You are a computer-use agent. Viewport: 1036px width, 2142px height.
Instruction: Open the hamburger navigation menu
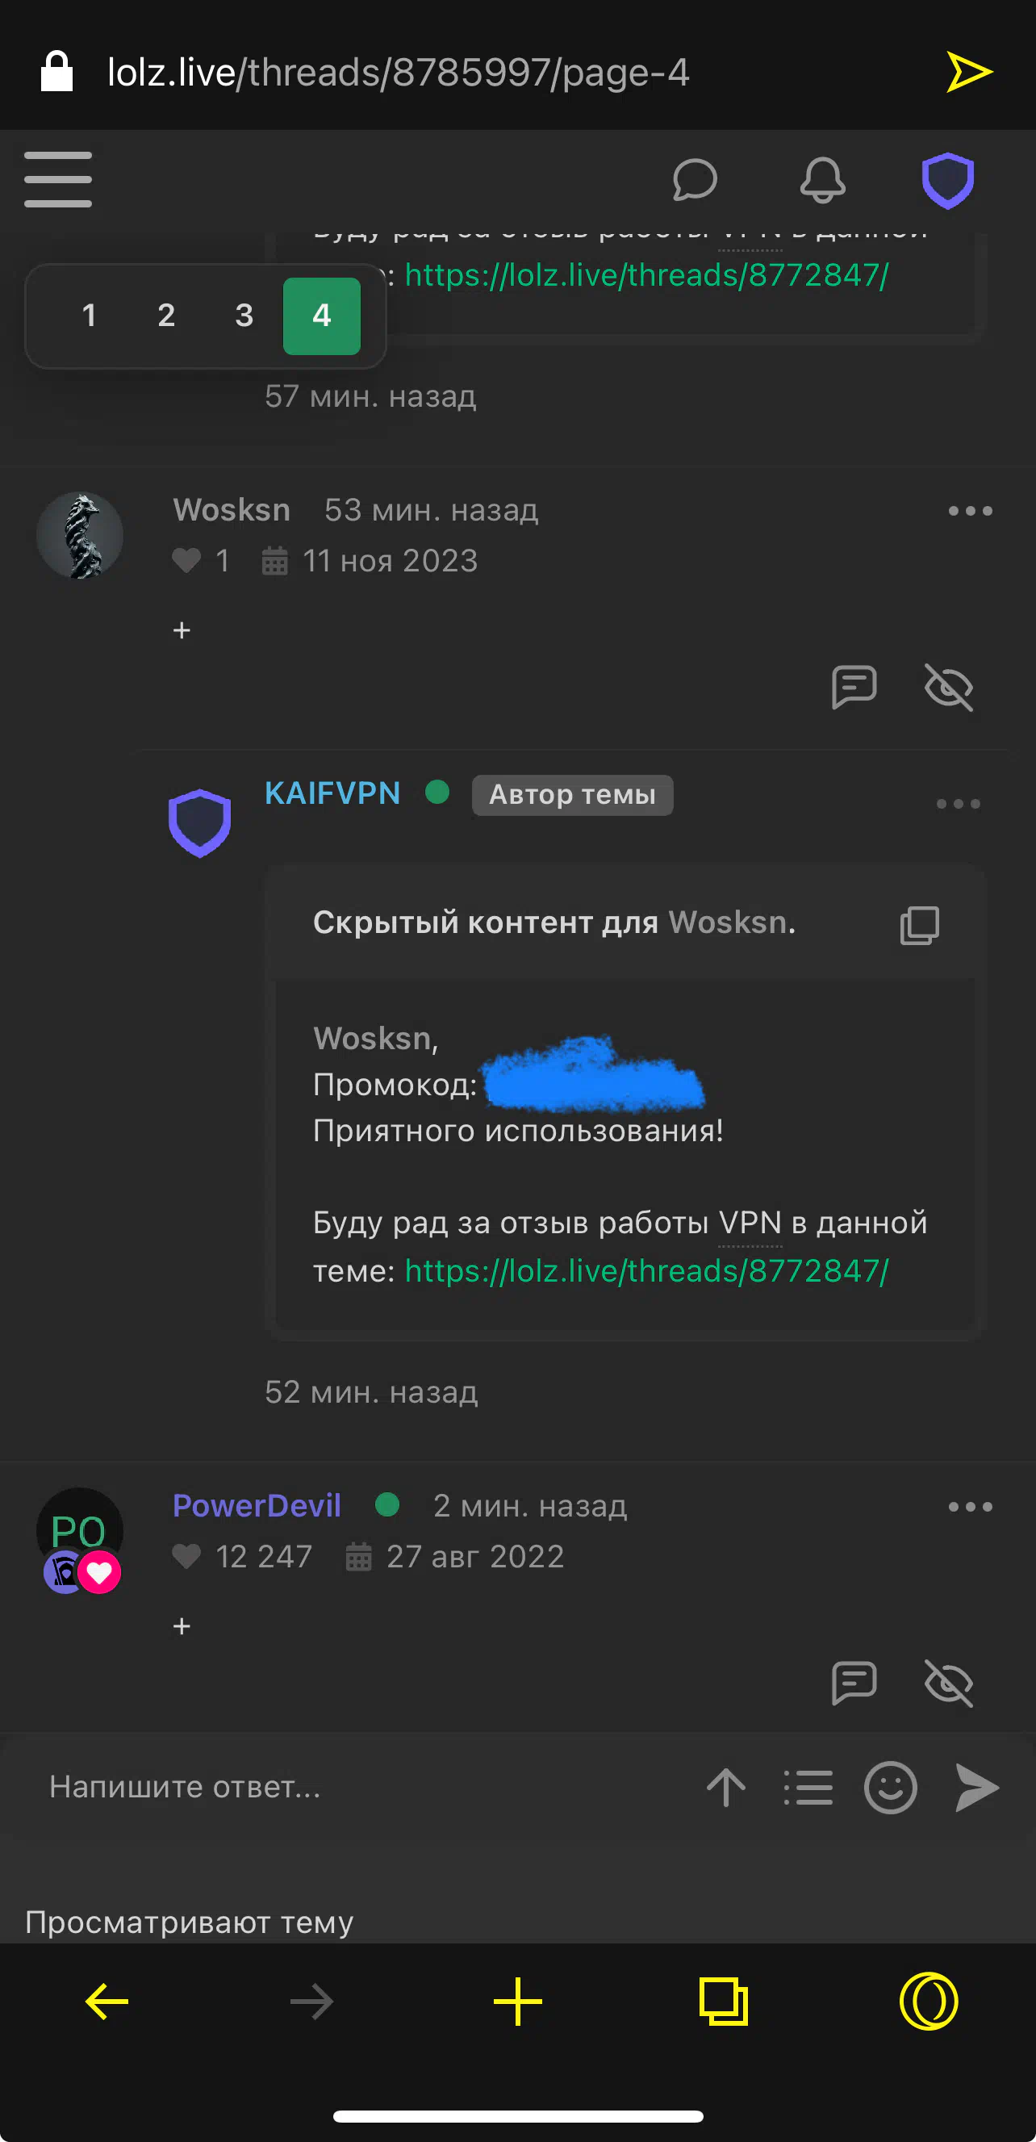57,179
